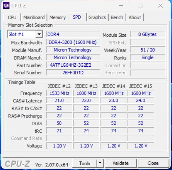Close the CPU-Z window with X
Image resolution: width=172 pixels, height=170 pixels.
[x=161, y=6]
